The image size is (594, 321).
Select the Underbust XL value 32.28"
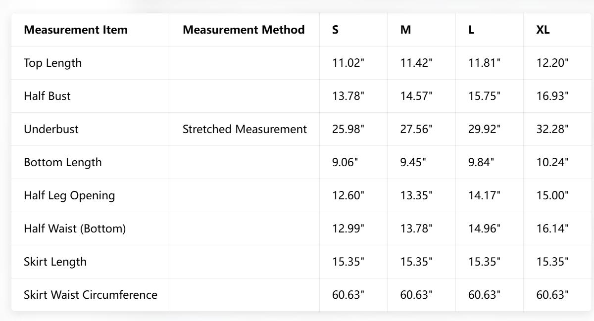[552, 129]
